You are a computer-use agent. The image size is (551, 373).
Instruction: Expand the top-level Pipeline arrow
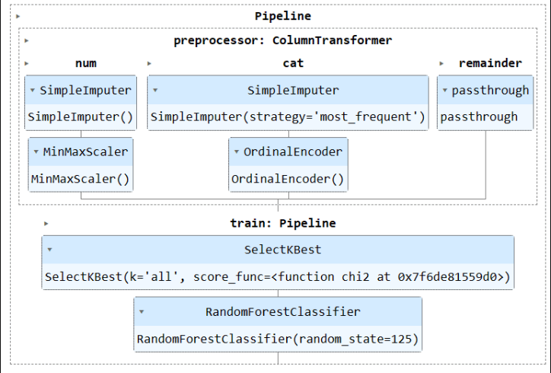18,16
